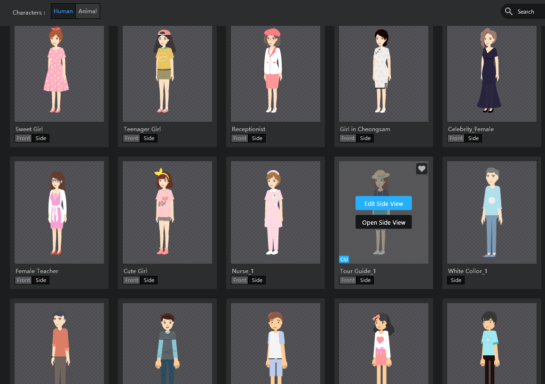The image size is (545, 384).
Task: Show Side view of White Collor_1
Action: [x=456, y=280]
